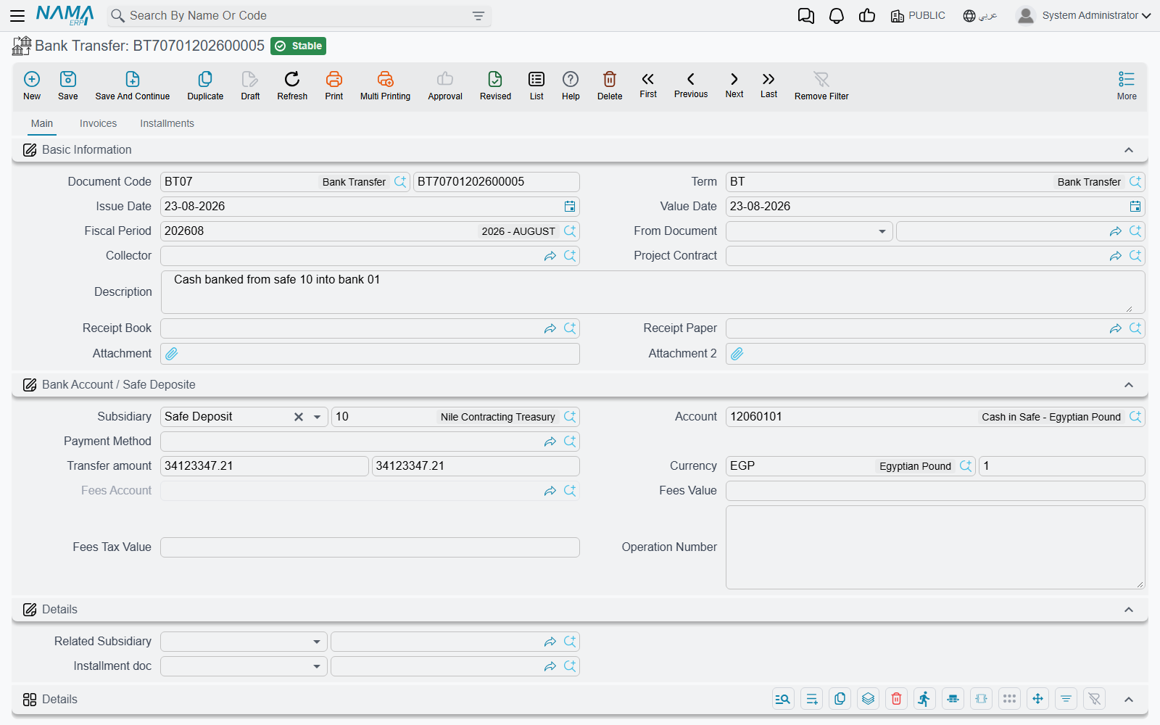The height and width of the screenshot is (725, 1160).
Task: Refresh the document
Action: point(292,86)
